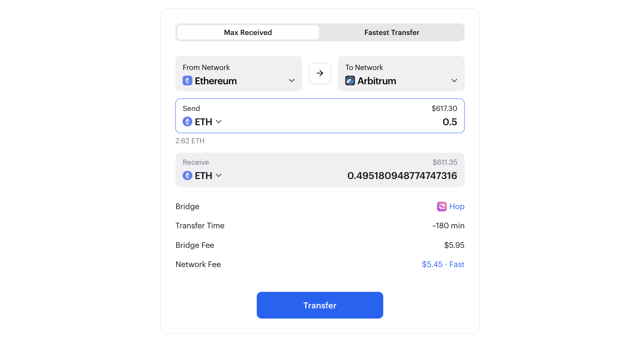Viewport: 637px width, 340px height.
Task: Select Arbitrum as destination network
Action: tap(401, 73)
